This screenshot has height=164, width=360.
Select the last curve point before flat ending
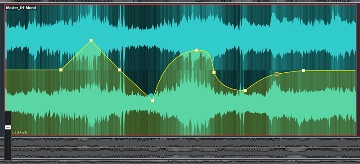pyautogui.click(x=303, y=71)
